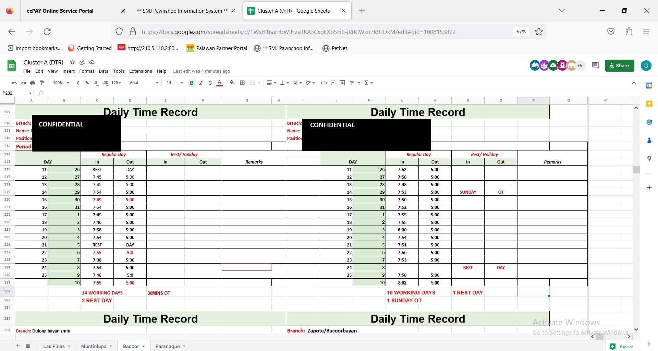Open the text color picker
Screen dimensions: 658x351
click(220, 83)
